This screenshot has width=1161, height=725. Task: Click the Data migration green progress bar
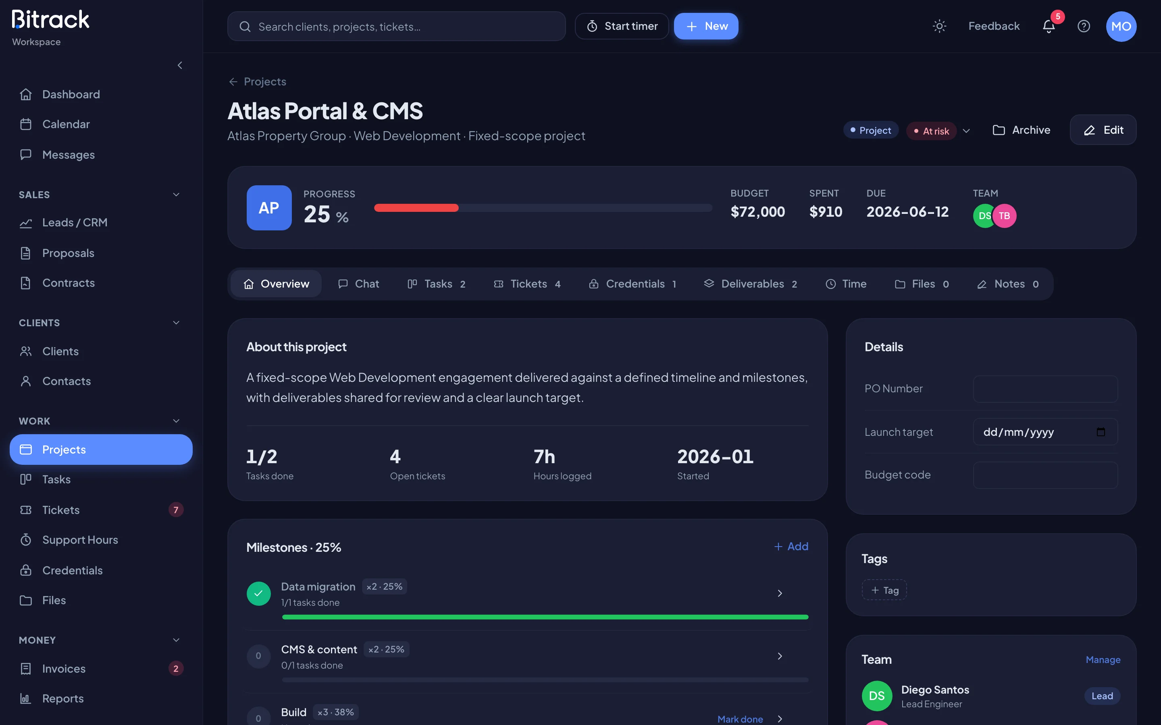545,617
